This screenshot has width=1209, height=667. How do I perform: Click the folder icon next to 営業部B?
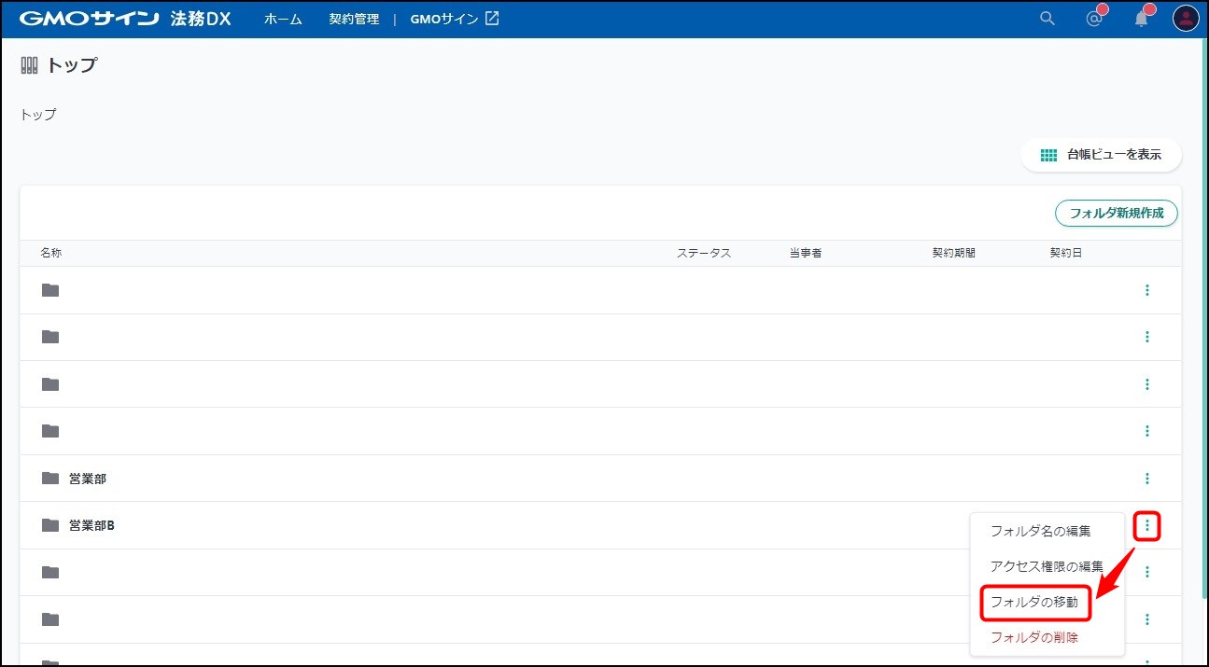coord(50,525)
